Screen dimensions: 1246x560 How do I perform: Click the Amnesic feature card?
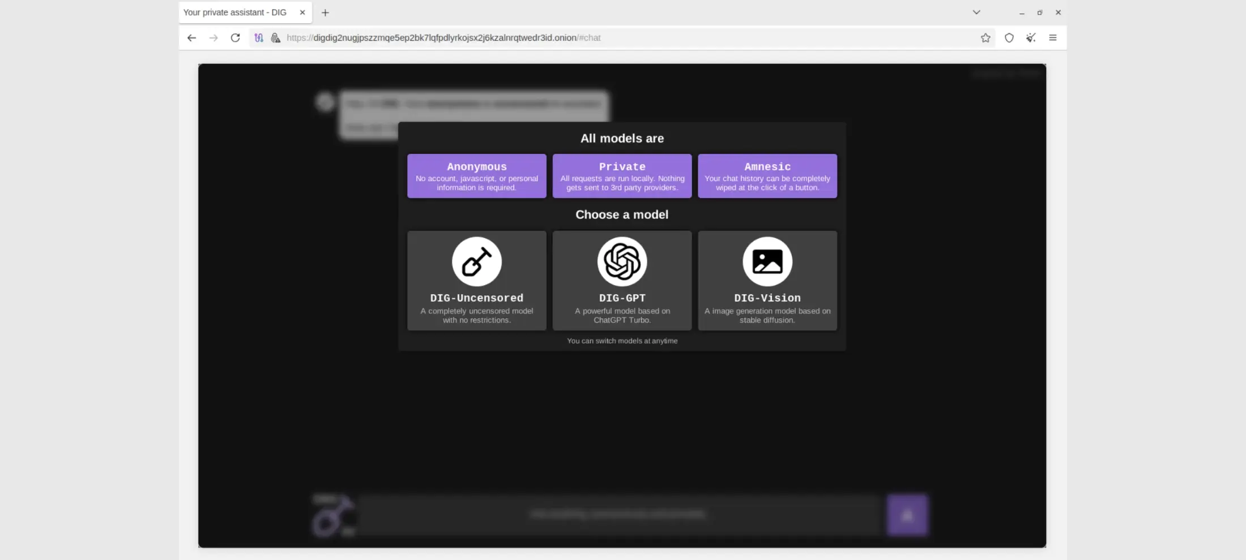pos(767,176)
